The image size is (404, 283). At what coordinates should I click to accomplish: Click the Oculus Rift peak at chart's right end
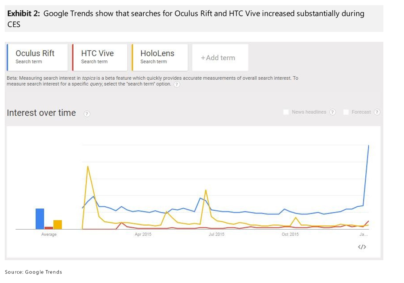[369, 146]
